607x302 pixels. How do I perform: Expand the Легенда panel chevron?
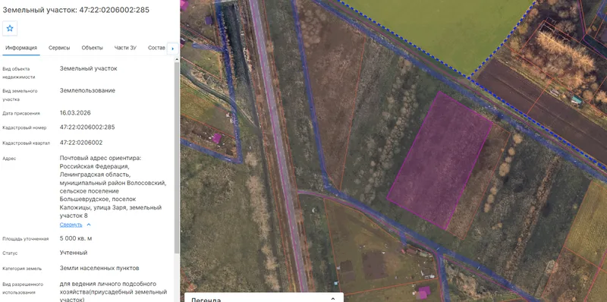[x=332, y=299]
